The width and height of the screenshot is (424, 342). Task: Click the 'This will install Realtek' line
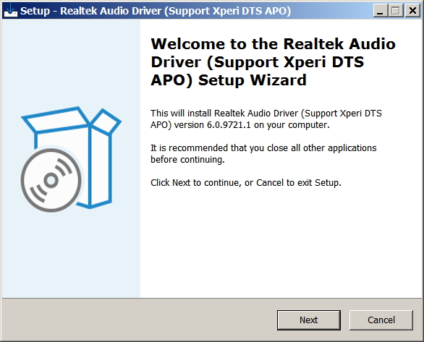[266, 114]
